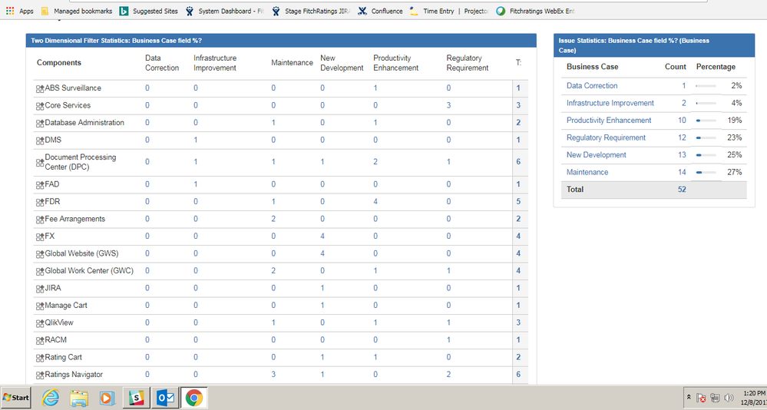Click component icon beside Manage Cart
Viewport: 767px width, 410px height.
point(40,306)
